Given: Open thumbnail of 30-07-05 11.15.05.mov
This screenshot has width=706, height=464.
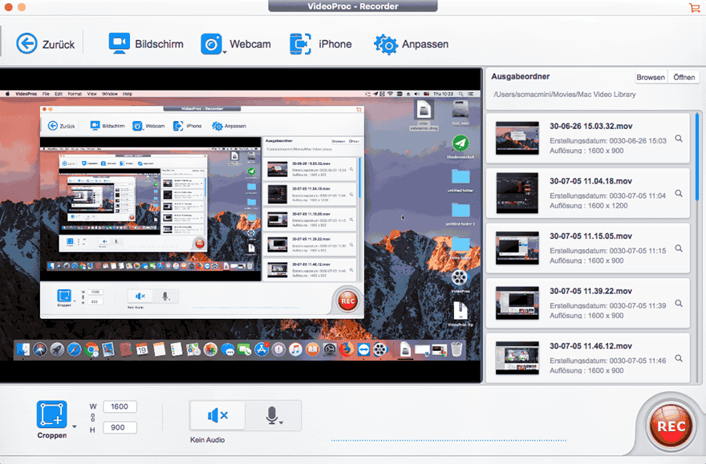Looking at the screenshot, I should click(517, 248).
